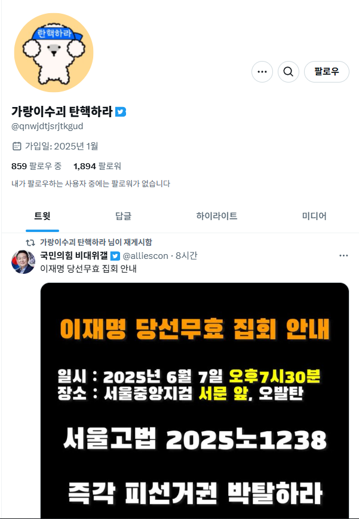Select the 트윗 tab
359x519 pixels.
pos(42,216)
